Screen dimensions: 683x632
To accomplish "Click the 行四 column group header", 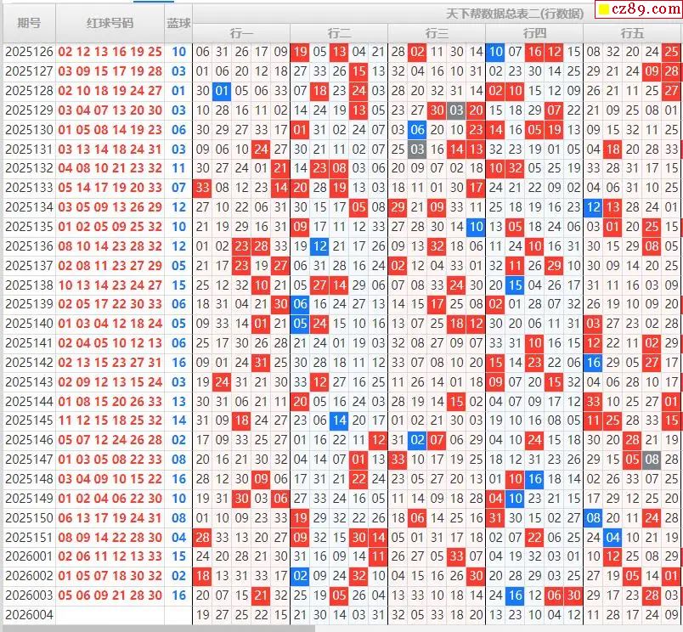I will coord(534,33).
